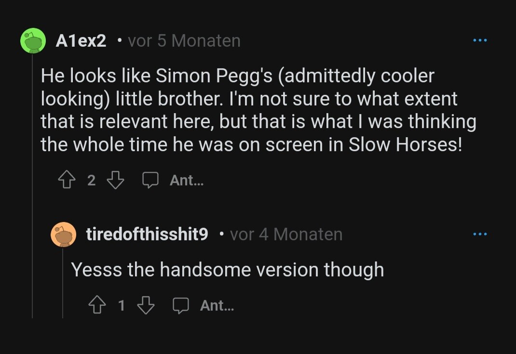Click the reply bubble icon under tiredofthisshit9's comment
The height and width of the screenshot is (354, 516).
coord(181,305)
